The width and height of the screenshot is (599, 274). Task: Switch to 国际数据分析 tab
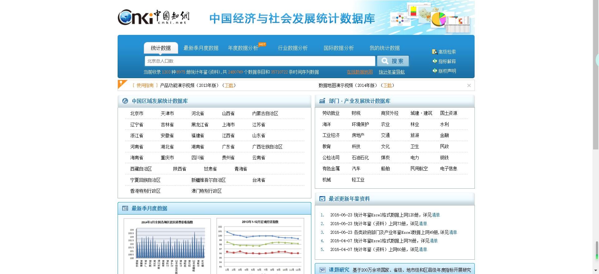pyautogui.click(x=338, y=48)
